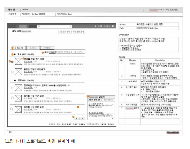Click the 오늘 (2011.04.30) date header
The height and width of the screenshot is (149, 190).
pyautogui.click(x=26, y=54)
